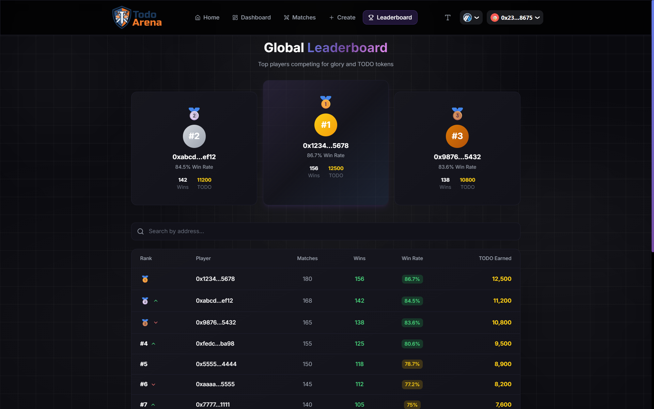Go to the Dashboard page
The height and width of the screenshot is (409, 654).
[x=252, y=17]
